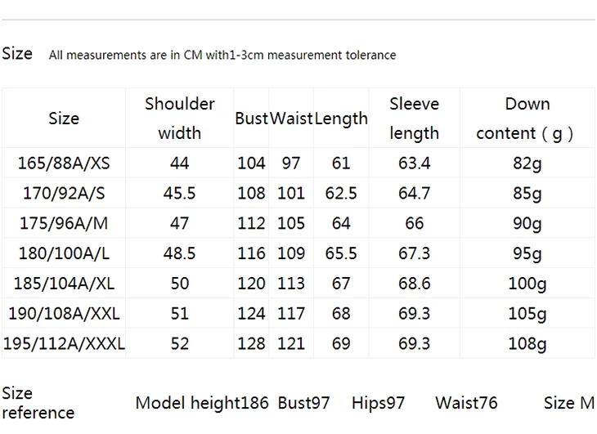Click the Sleeve length column header

pos(414,119)
